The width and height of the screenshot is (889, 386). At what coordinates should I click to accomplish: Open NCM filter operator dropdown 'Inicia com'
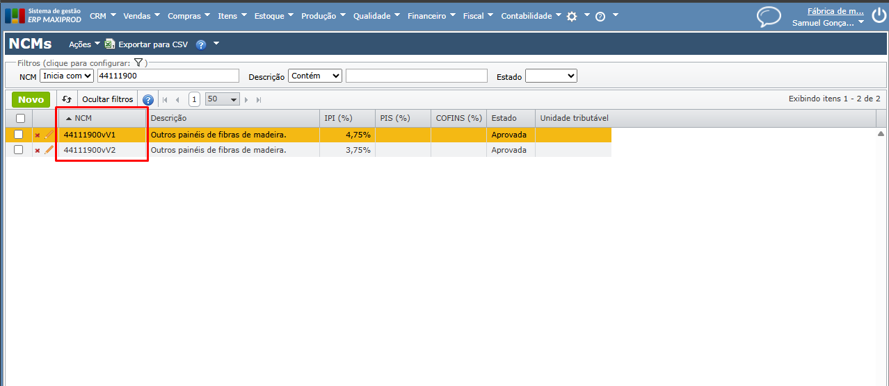(x=67, y=76)
